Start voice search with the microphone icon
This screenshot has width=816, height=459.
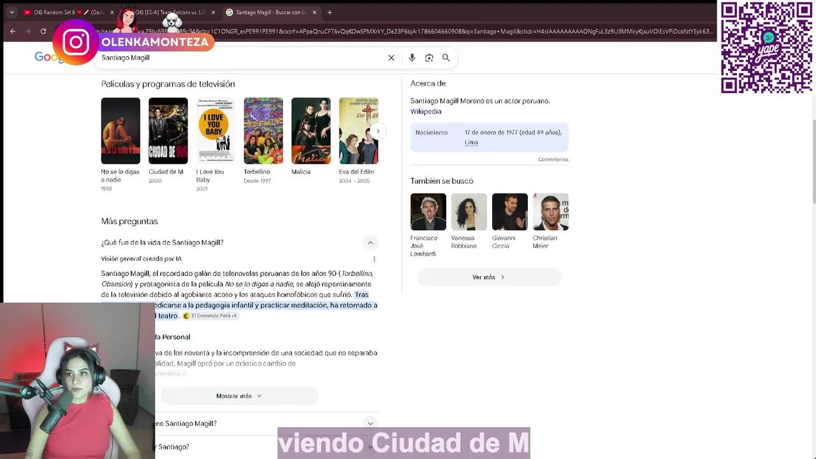click(412, 57)
